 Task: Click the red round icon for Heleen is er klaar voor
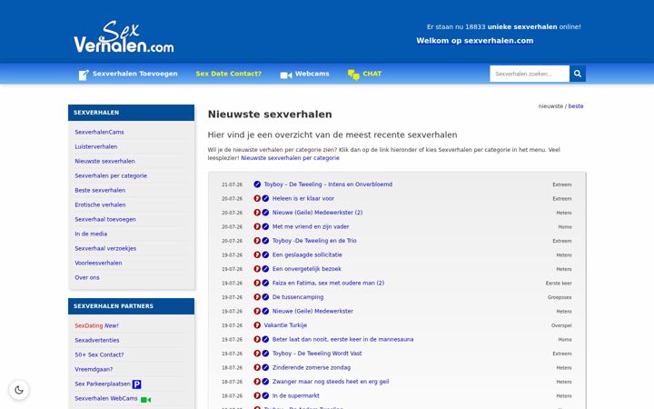point(257,199)
